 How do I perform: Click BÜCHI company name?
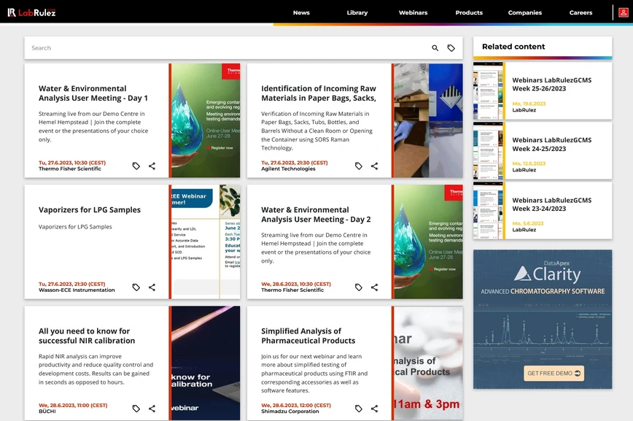(x=47, y=412)
